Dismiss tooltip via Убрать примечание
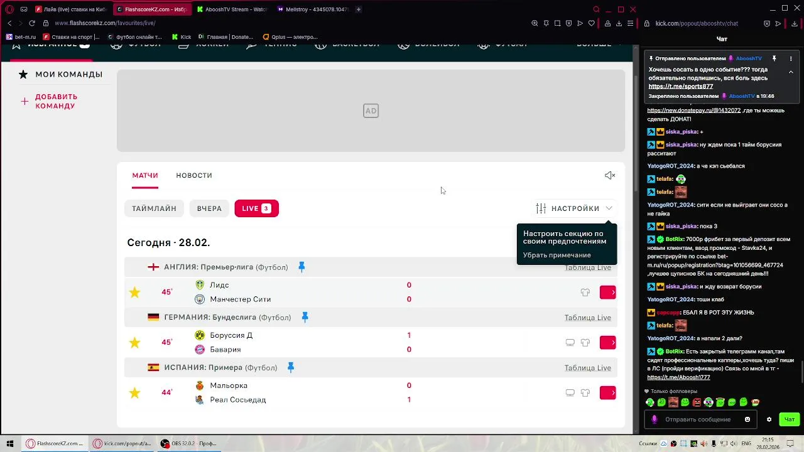 tap(557, 255)
